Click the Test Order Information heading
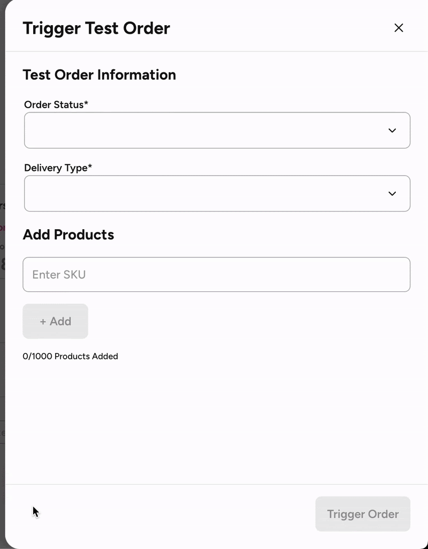This screenshot has width=428, height=549. [x=99, y=75]
